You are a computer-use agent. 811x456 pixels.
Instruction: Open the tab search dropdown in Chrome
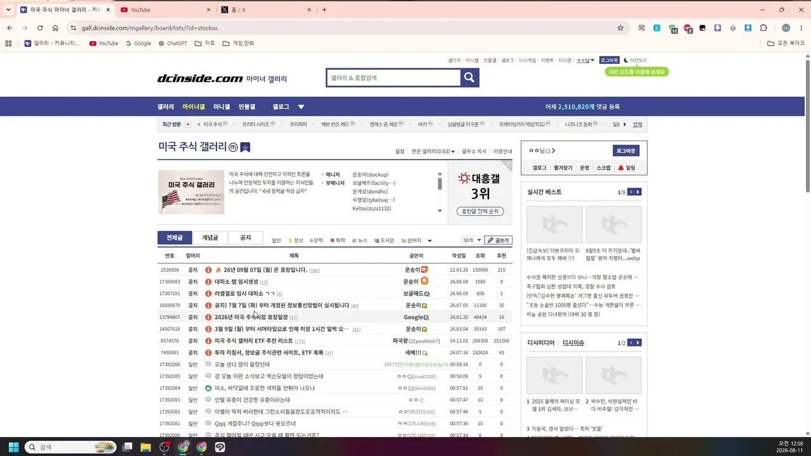8,9
